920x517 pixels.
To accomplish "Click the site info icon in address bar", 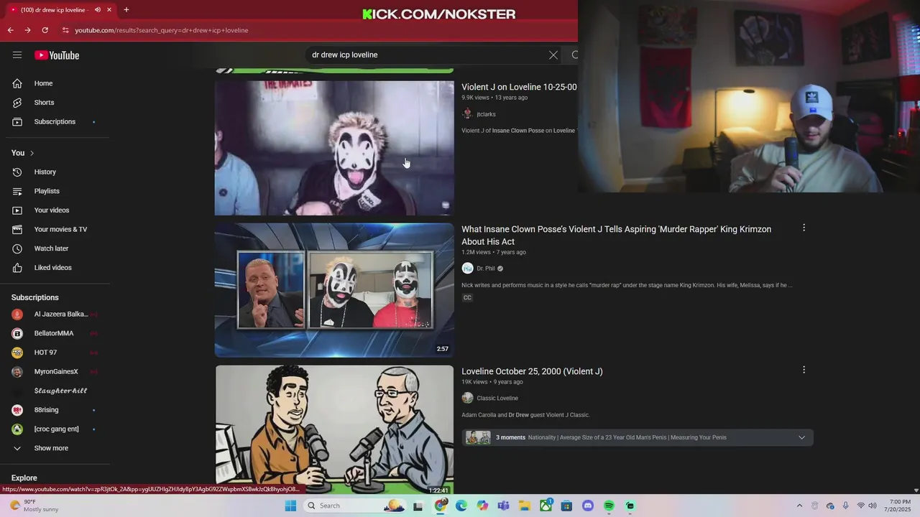I will click(65, 30).
